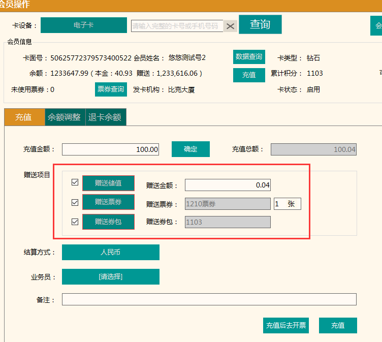Switch to the 余额调整 tab
This screenshot has height=342, width=382.
[65, 117]
